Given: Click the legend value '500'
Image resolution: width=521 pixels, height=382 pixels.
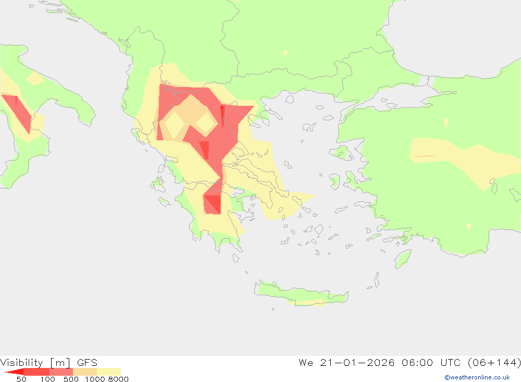Looking at the screenshot, I should coord(71,379).
